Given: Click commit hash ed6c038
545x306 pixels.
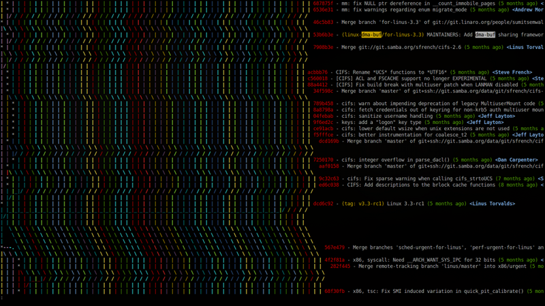Looking at the screenshot, I should (x=328, y=185).
